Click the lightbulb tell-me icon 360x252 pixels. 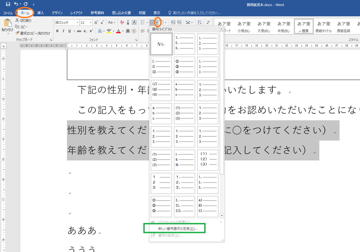170,13
